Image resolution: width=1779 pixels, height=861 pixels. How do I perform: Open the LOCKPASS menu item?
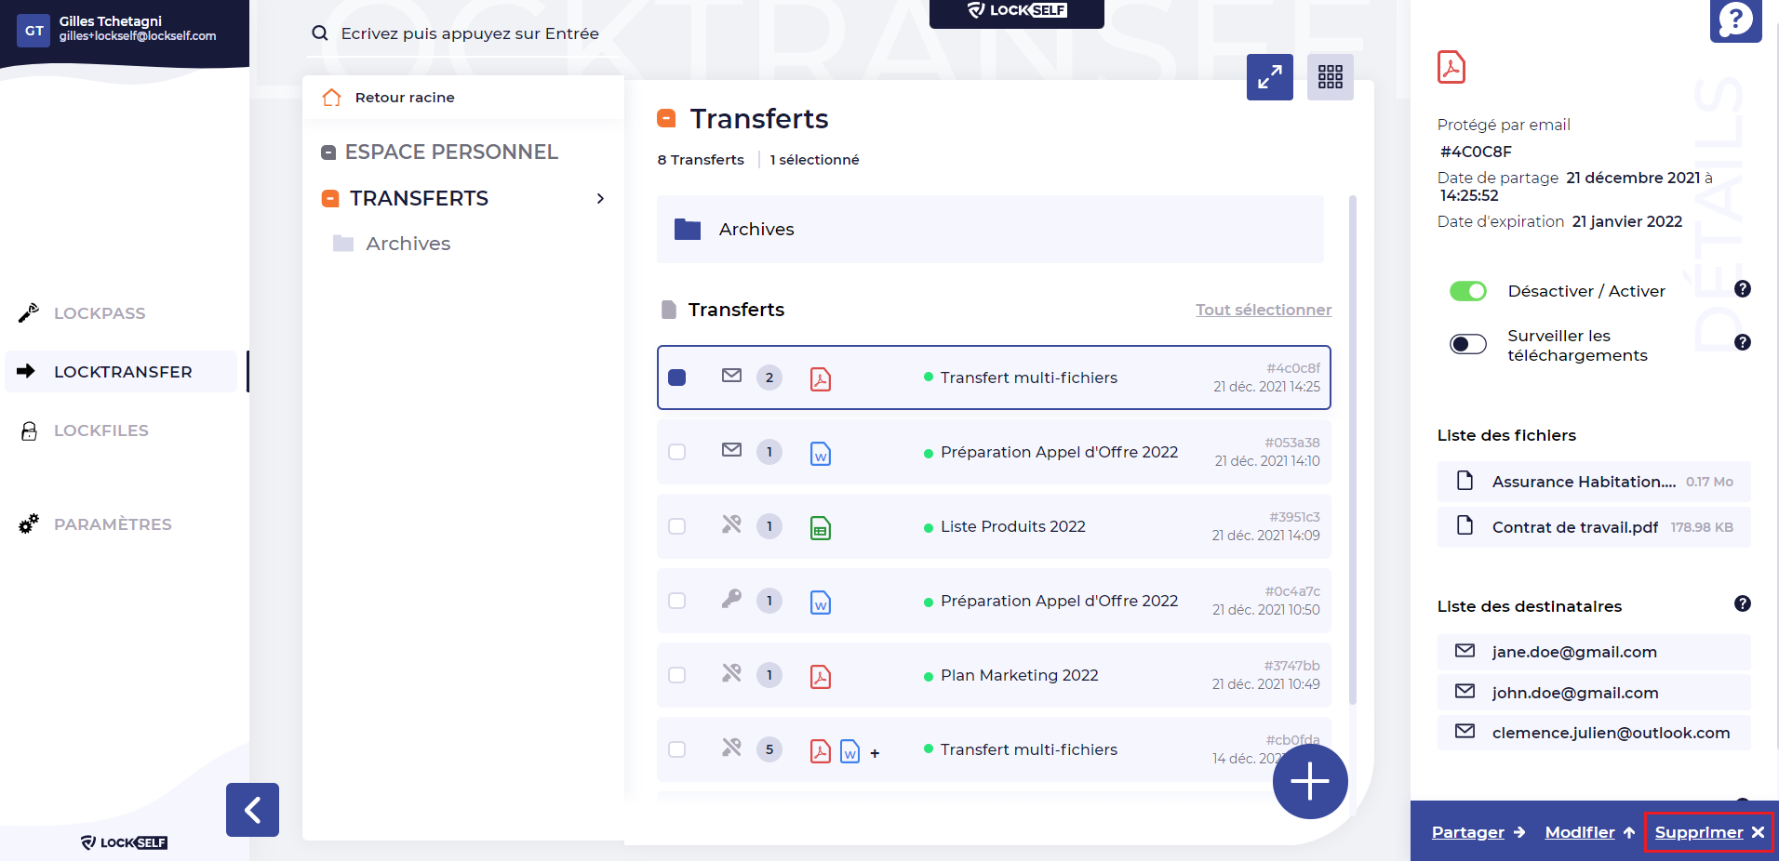(100, 313)
